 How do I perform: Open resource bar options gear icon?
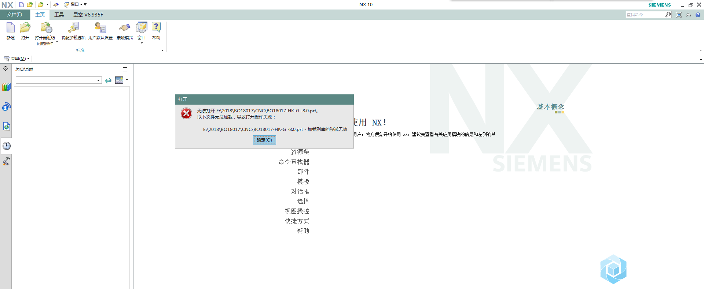[5, 68]
